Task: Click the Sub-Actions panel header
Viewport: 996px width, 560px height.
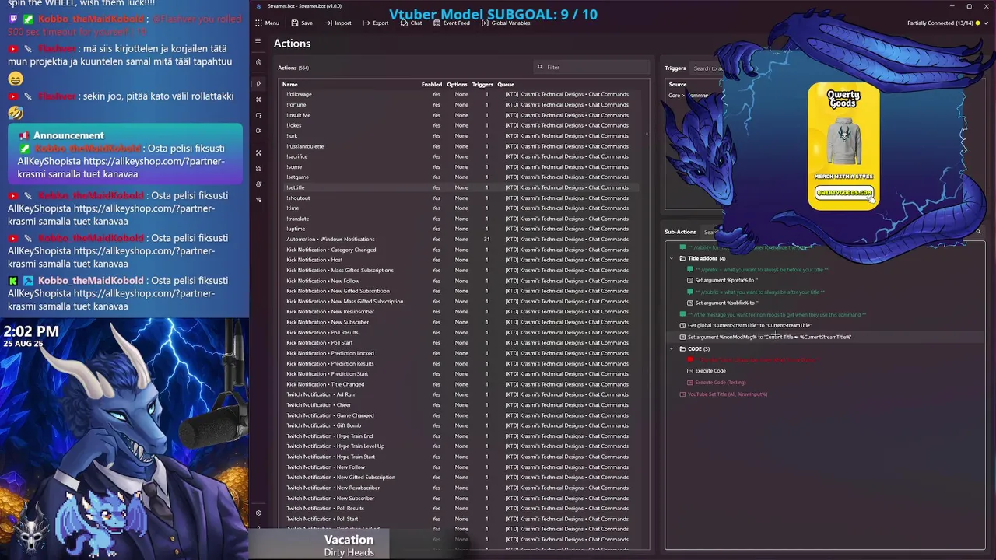Action: pyautogui.click(x=680, y=232)
